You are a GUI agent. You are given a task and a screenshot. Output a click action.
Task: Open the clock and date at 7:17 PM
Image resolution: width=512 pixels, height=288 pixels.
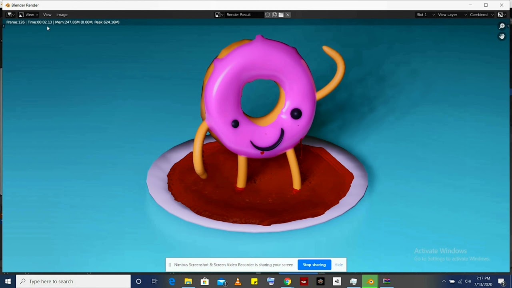point(484,281)
